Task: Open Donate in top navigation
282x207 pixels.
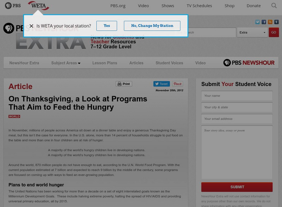Action: coord(253,6)
